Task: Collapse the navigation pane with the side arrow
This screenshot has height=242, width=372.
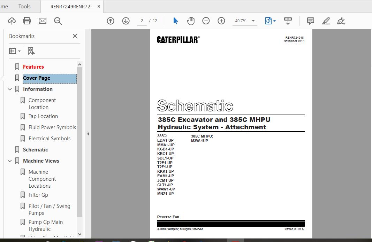Action: click(88, 134)
